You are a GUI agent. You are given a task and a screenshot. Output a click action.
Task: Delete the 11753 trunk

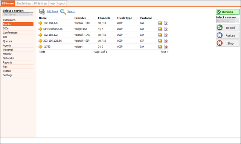point(166,47)
